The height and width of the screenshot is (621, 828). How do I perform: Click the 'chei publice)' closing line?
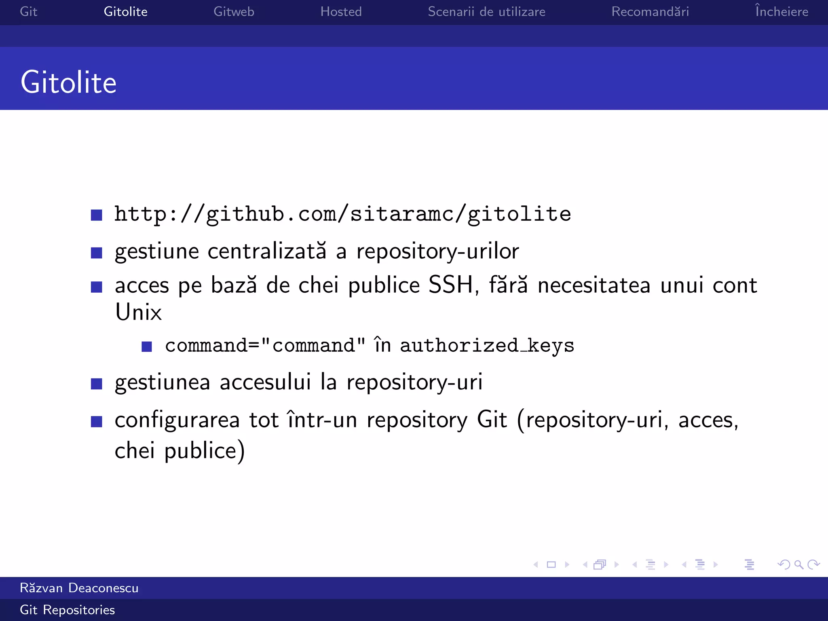[x=180, y=451]
